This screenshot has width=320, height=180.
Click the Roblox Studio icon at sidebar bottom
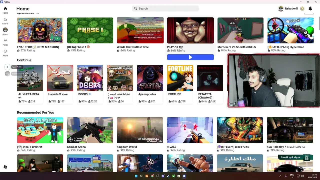point(5,167)
